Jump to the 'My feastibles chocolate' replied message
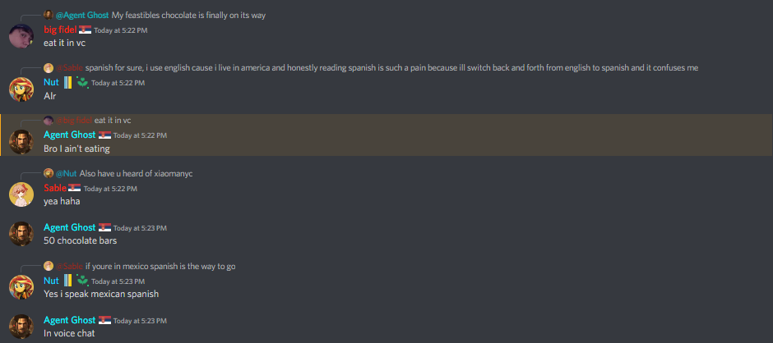 pyautogui.click(x=188, y=16)
